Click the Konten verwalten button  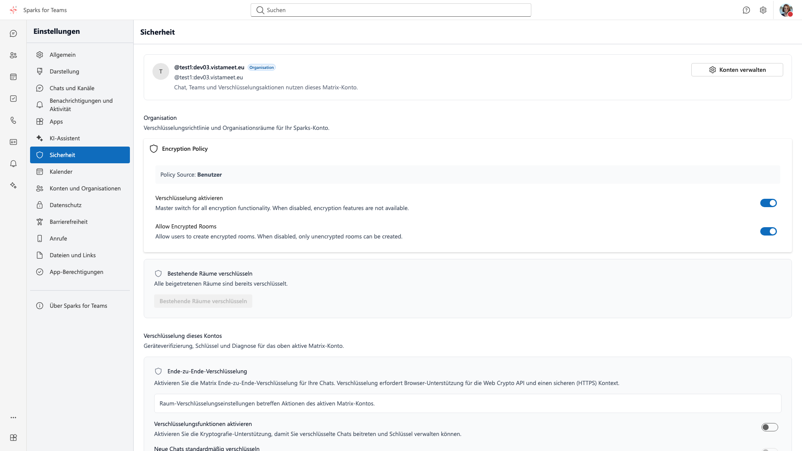(x=737, y=70)
